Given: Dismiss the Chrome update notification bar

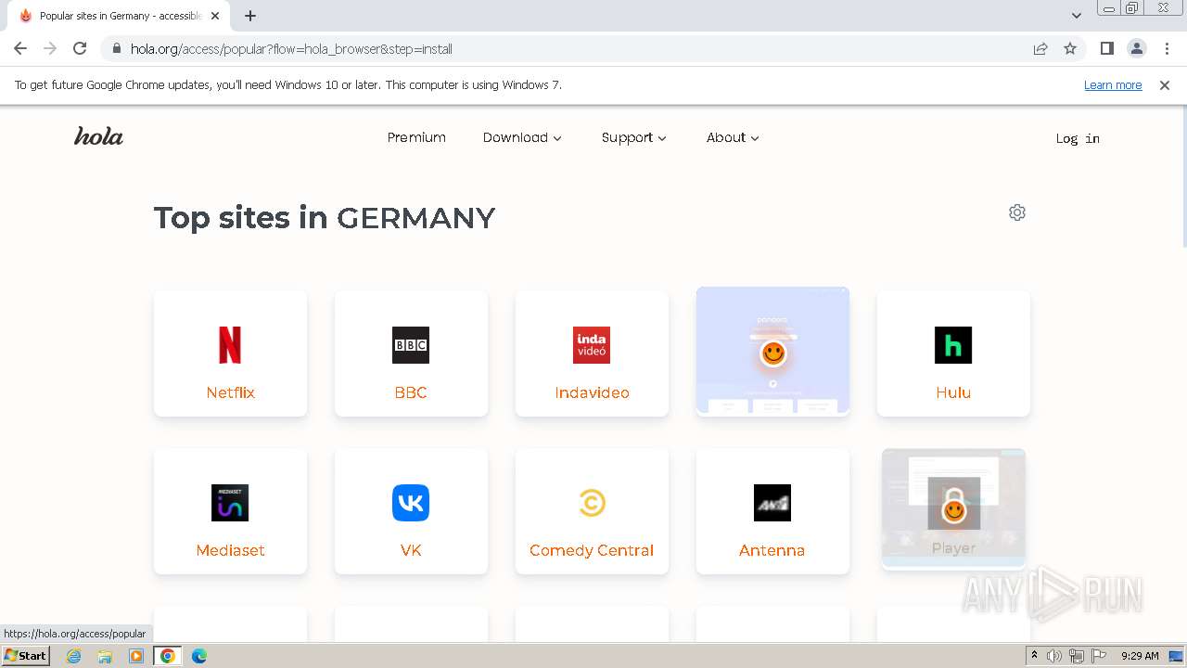Looking at the screenshot, I should (1165, 85).
